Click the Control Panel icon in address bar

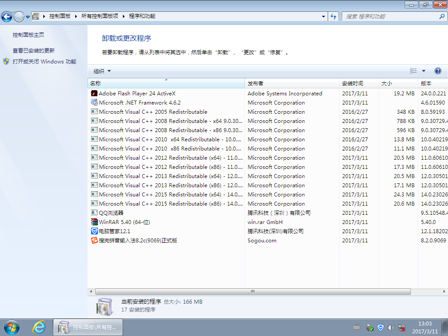click(36, 16)
